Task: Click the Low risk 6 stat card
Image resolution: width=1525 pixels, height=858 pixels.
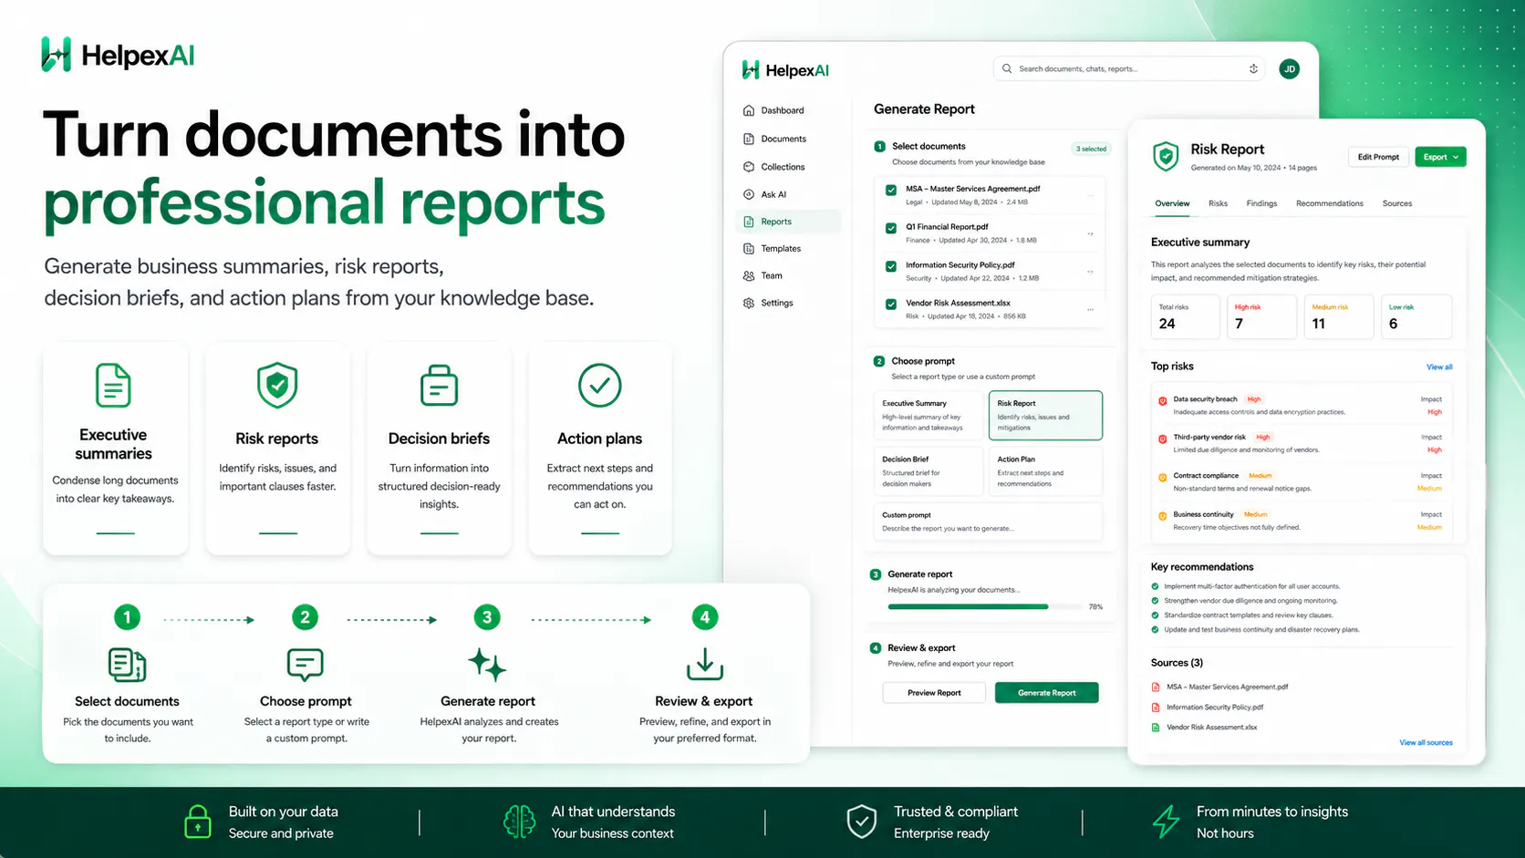Action: (x=1416, y=316)
